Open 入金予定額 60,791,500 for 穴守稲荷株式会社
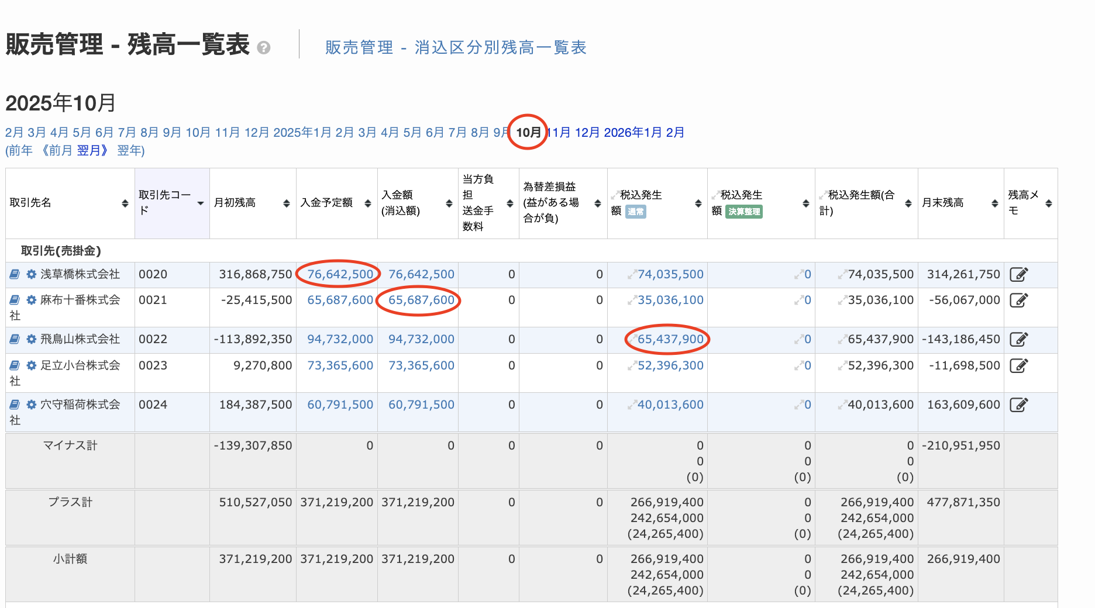The height and width of the screenshot is (608, 1095). click(x=340, y=405)
